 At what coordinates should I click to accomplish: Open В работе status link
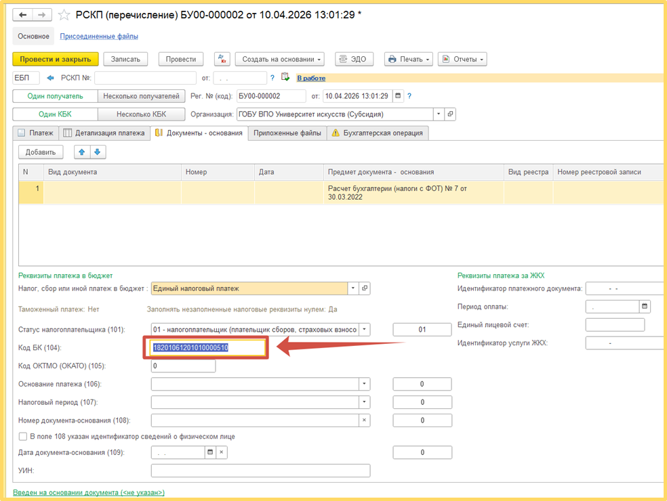[x=311, y=78]
